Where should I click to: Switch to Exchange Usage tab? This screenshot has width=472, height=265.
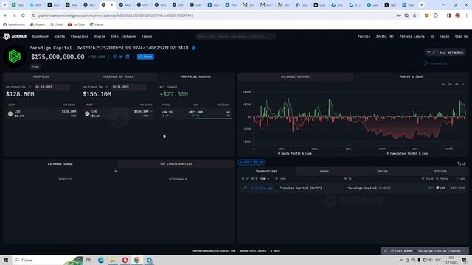(x=60, y=164)
